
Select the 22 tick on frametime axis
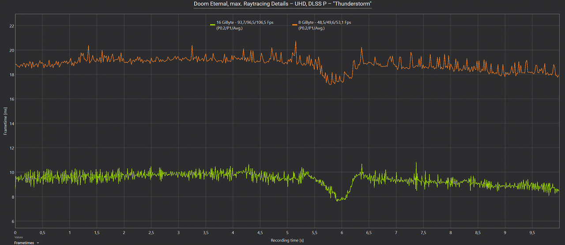point(12,26)
